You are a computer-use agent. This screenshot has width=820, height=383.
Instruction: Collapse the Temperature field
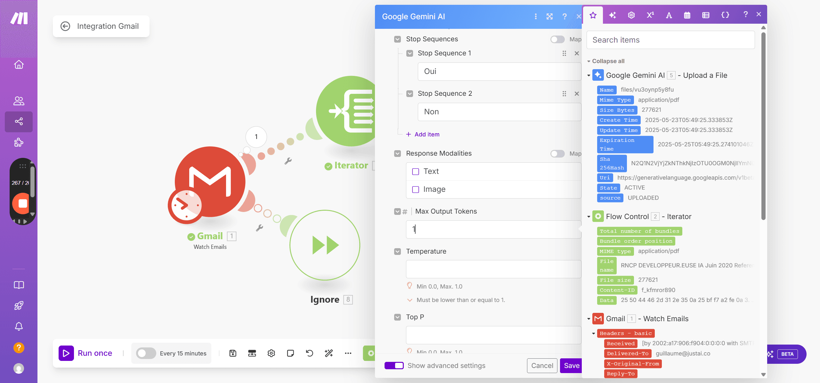point(397,252)
